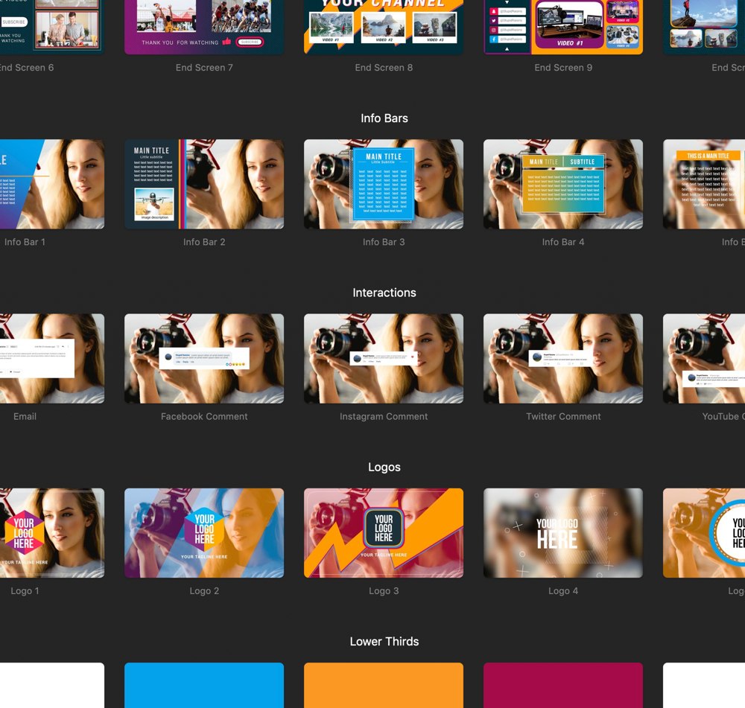This screenshot has width=745, height=708.
Task: Click the 'Instagram Comment' caption text
Action: tap(384, 416)
